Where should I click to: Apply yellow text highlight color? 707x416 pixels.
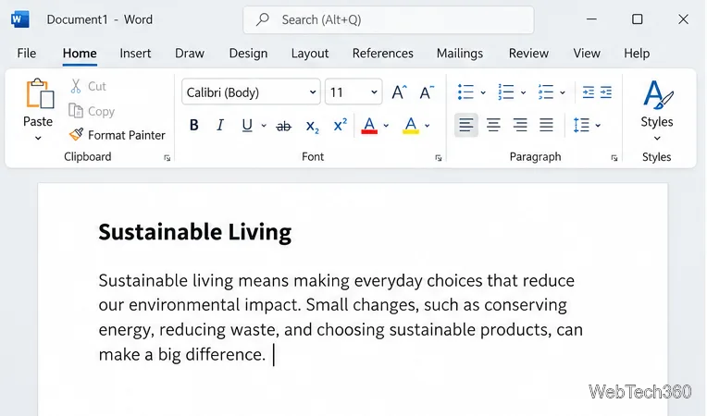[x=411, y=126]
